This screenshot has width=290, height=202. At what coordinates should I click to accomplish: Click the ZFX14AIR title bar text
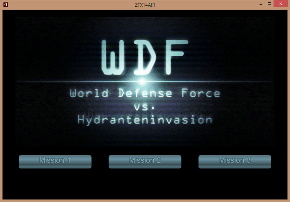(x=145, y=5)
